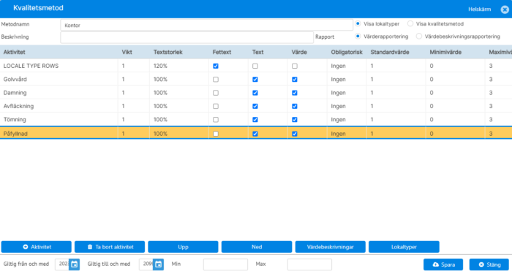Click the Minimivärde column header
512x274 pixels.
[445, 52]
